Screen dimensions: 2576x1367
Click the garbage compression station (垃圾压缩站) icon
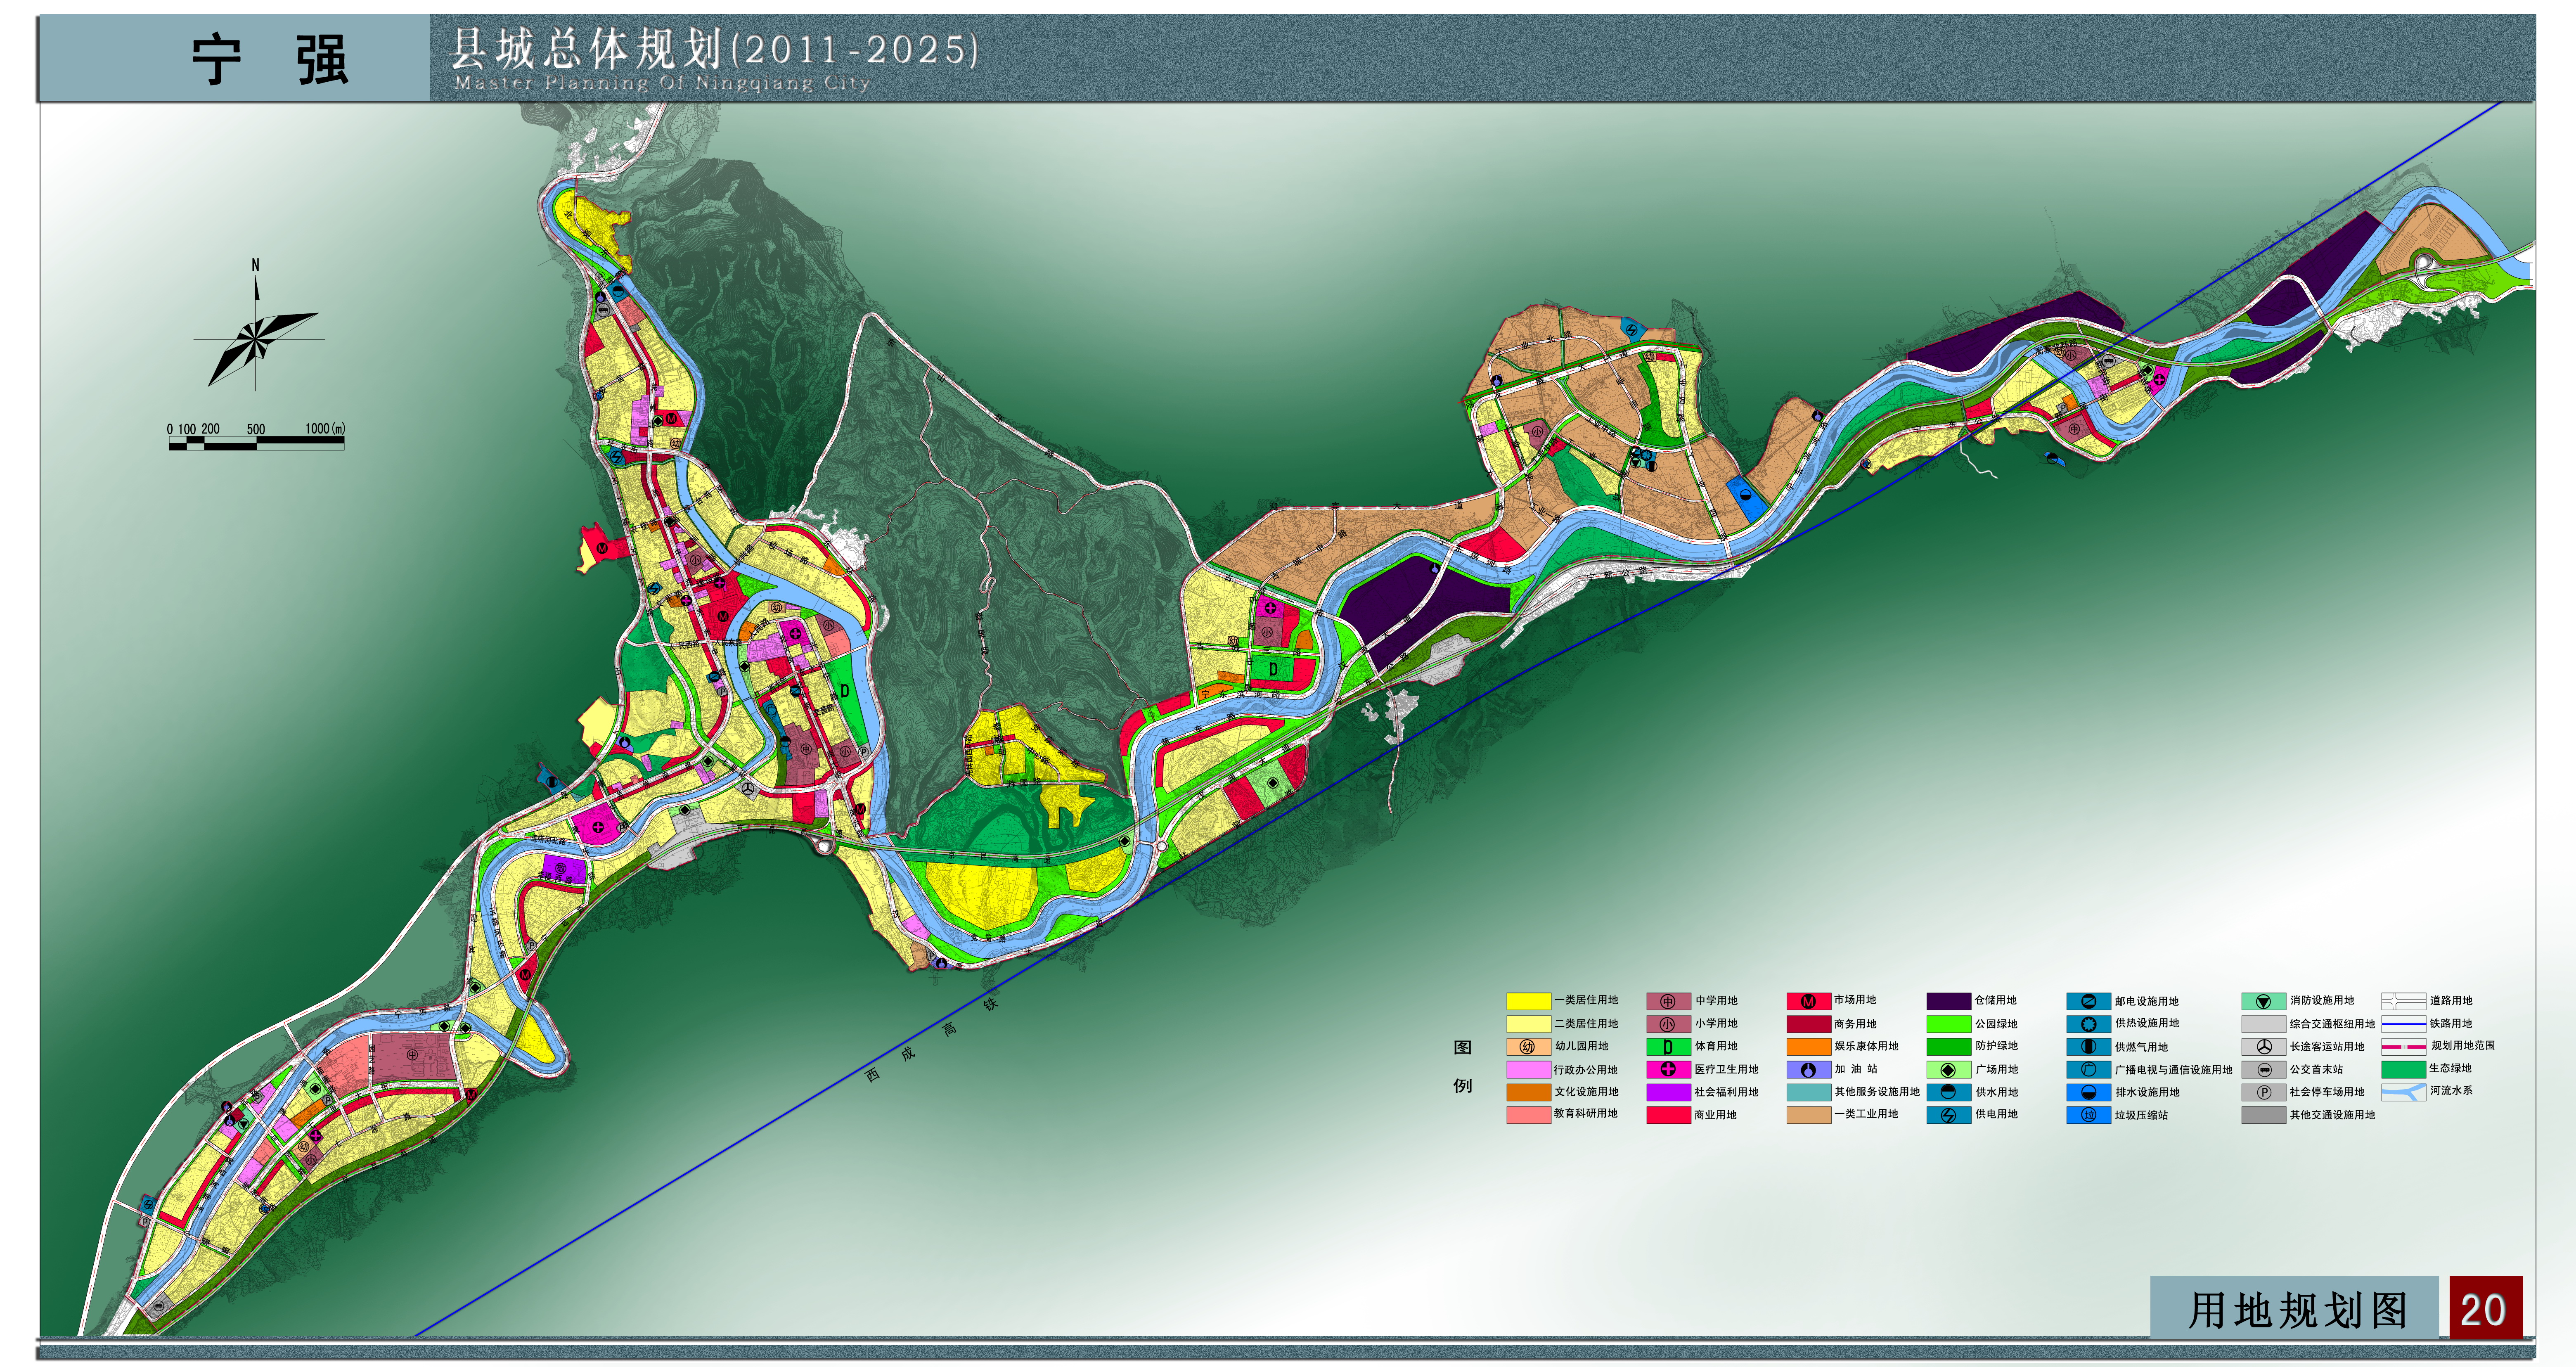click(x=2088, y=1115)
